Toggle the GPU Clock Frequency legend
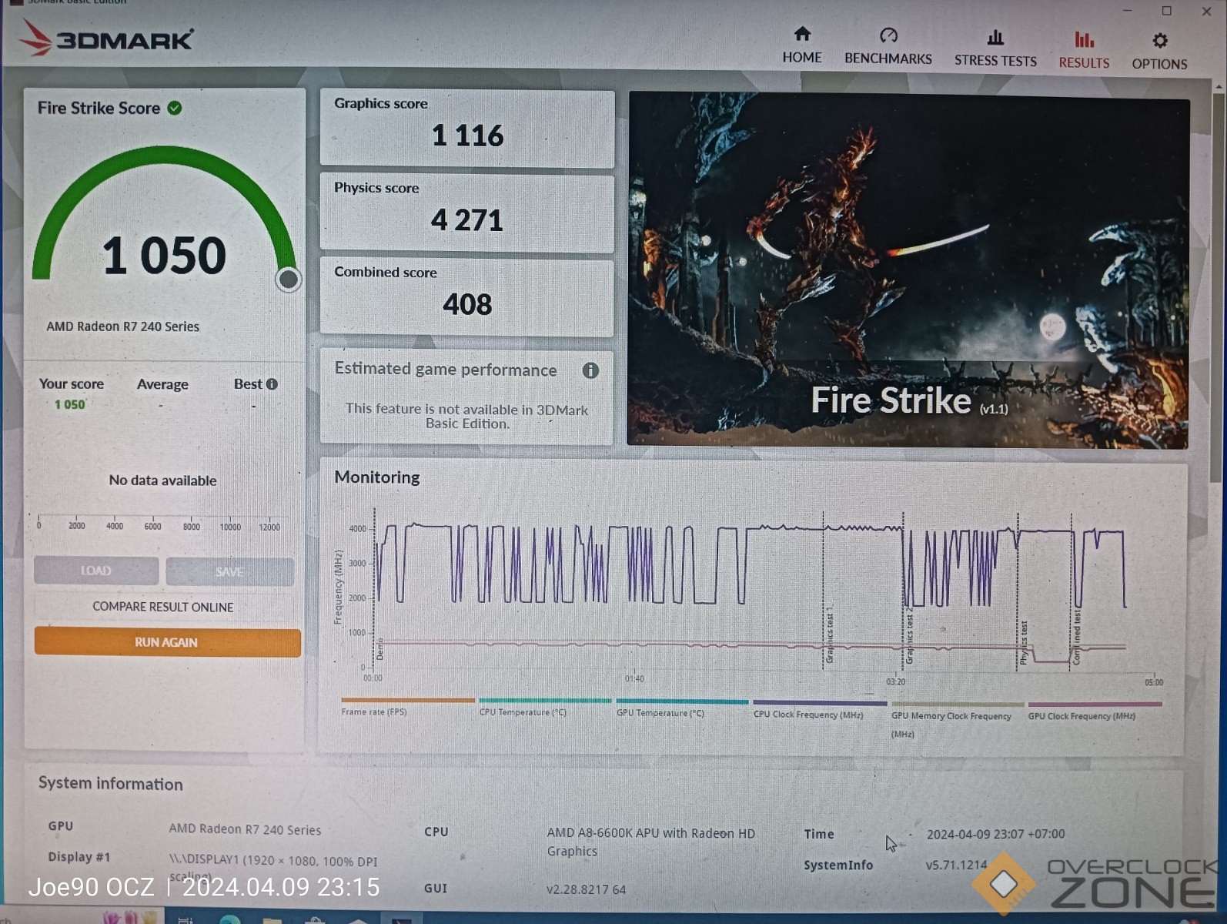This screenshot has width=1227, height=924. [1095, 711]
